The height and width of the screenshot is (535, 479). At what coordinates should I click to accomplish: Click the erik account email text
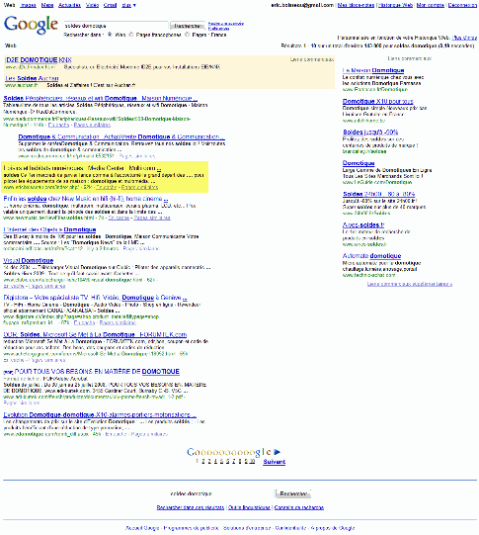(302, 5)
